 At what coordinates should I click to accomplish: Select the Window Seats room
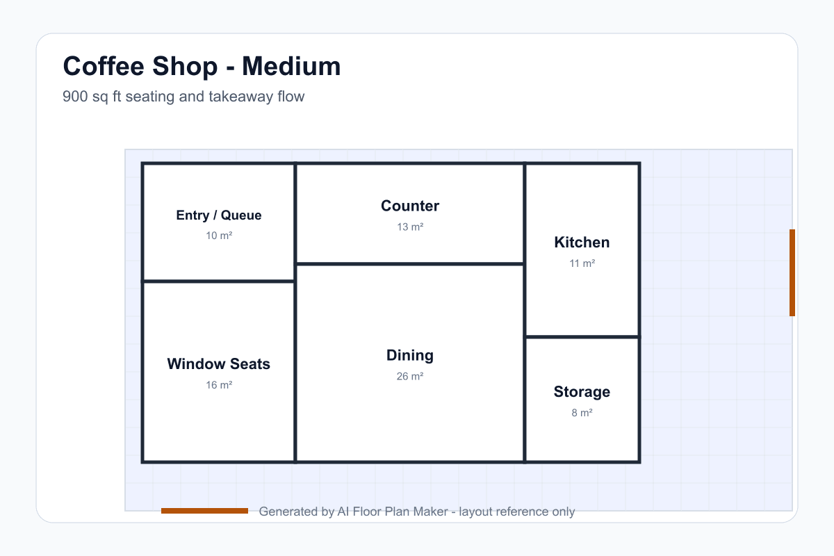tap(219, 372)
